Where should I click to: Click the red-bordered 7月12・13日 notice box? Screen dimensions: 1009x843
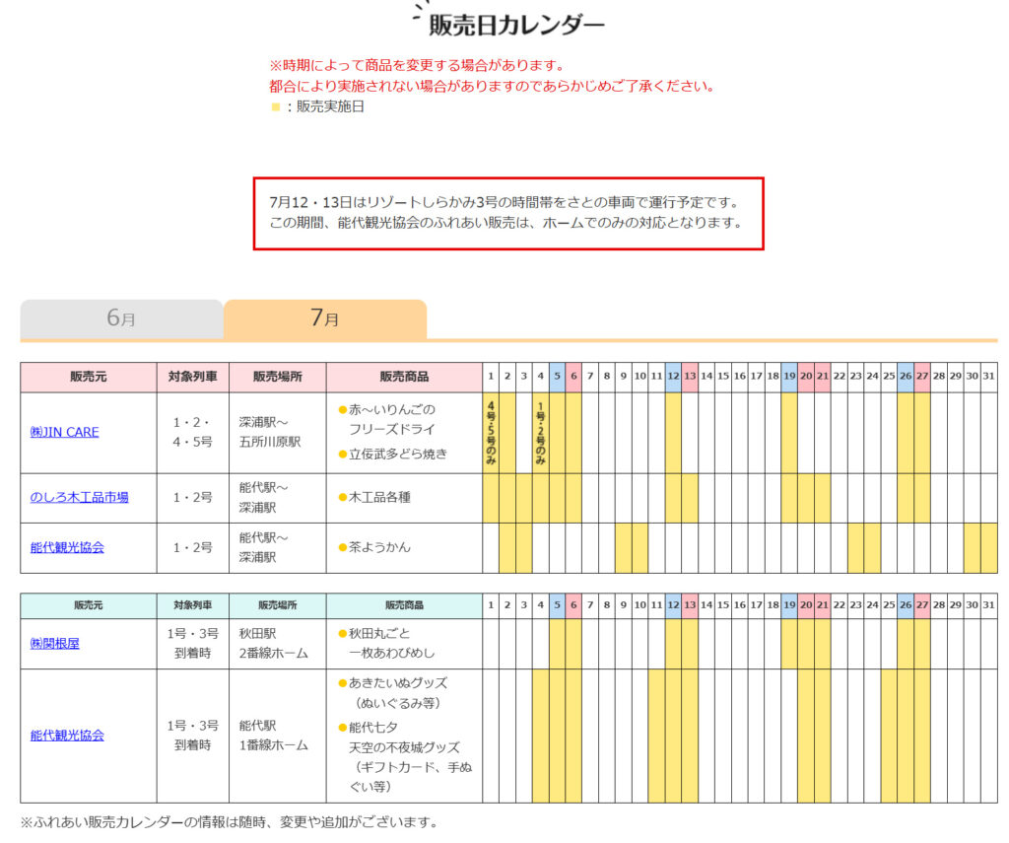(507, 213)
